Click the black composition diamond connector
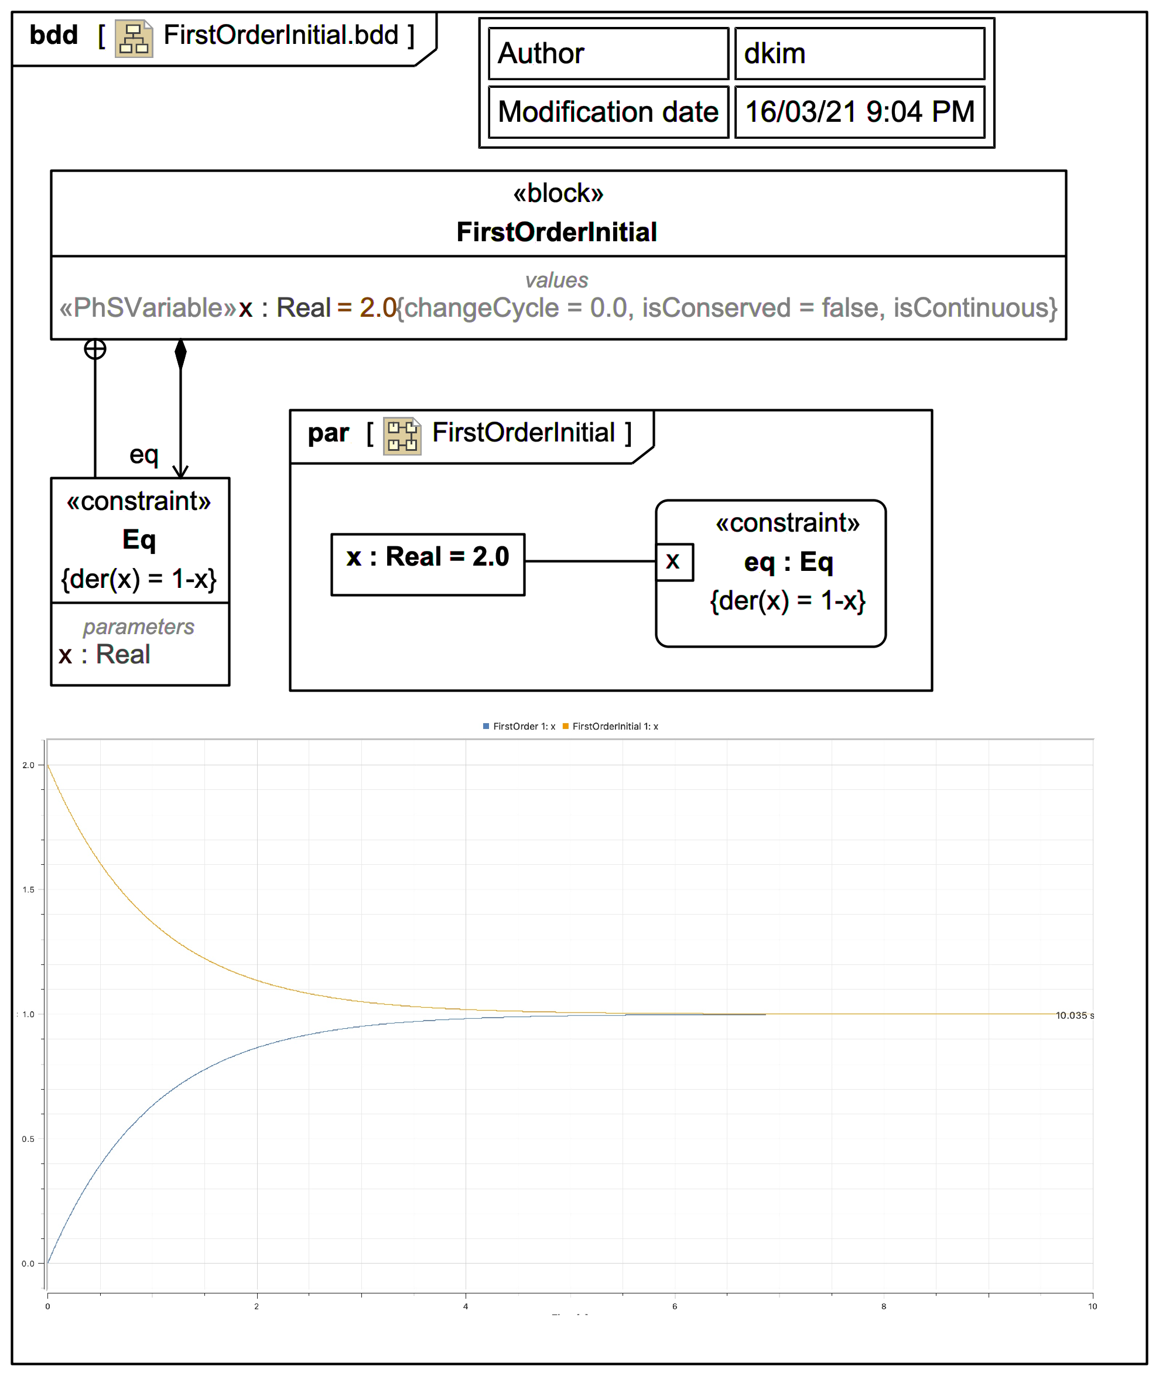This screenshot has width=1159, height=1376. coord(181,354)
